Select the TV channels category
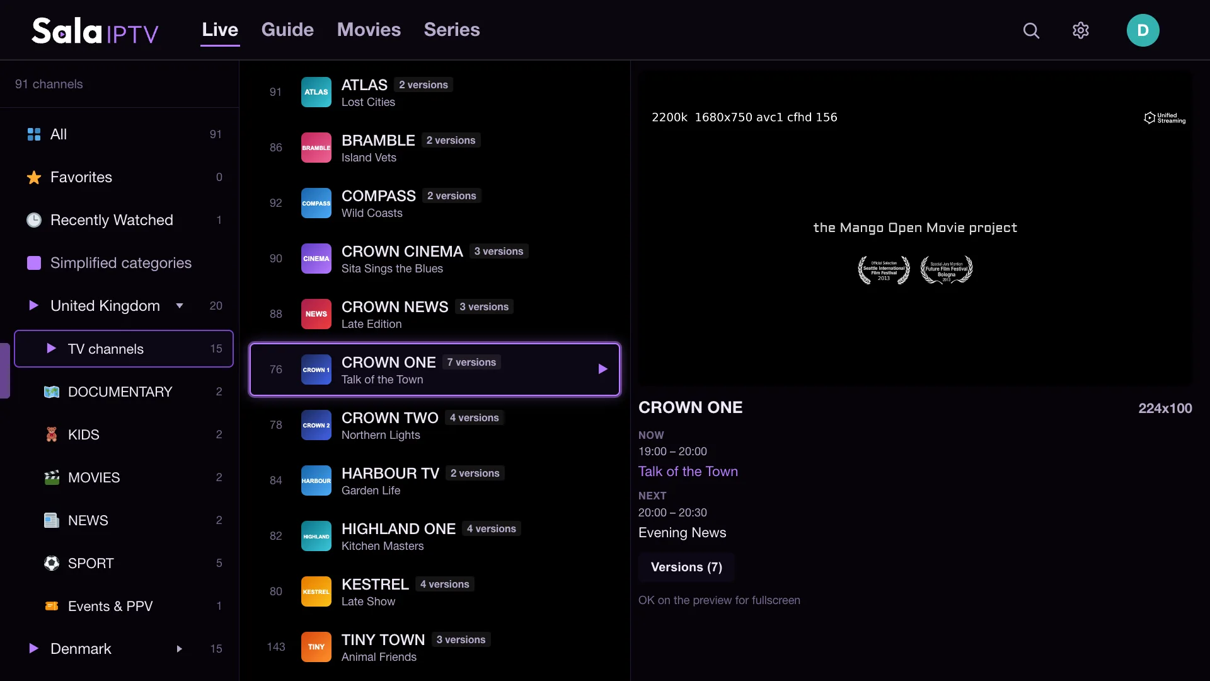This screenshot has height=681, width=1210. point(124,349)
